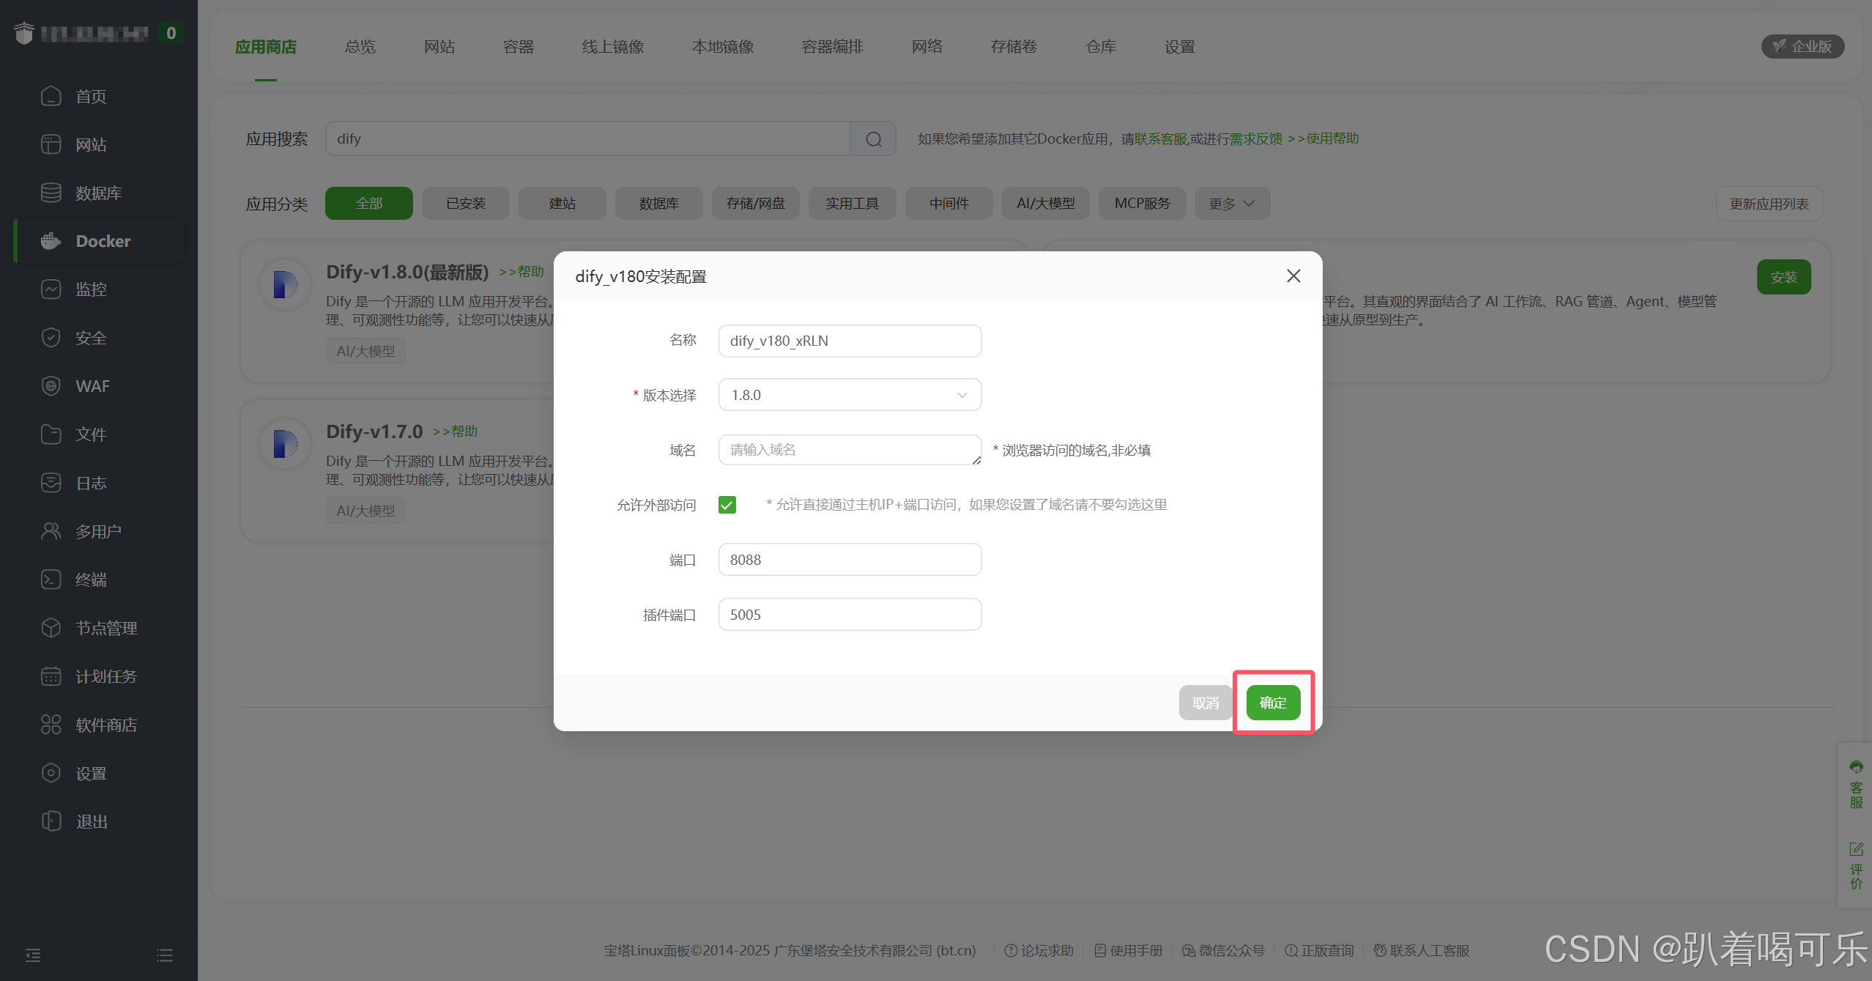Screen dimensions: 1872x981
Task: Open >>帮助 link for Dify-v1.7.0
Action: click(x=455, y=432)
